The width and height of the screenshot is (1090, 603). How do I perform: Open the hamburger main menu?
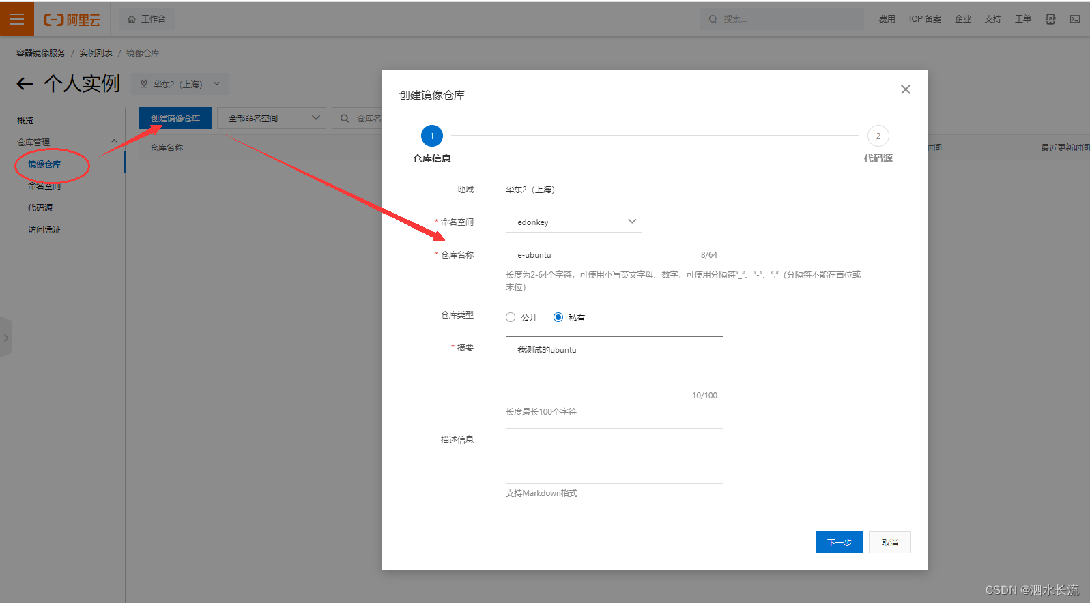coord(16,19)
